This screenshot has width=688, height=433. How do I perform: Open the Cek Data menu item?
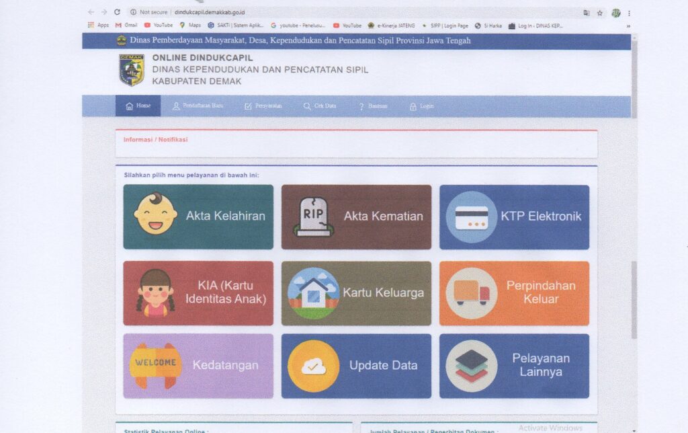(320, 106)
